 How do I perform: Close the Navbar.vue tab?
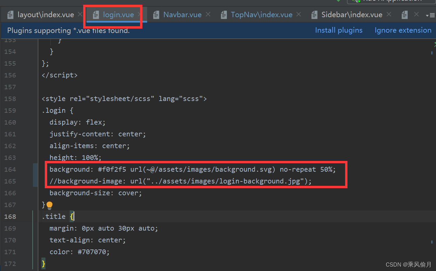[x=208, y=14]
